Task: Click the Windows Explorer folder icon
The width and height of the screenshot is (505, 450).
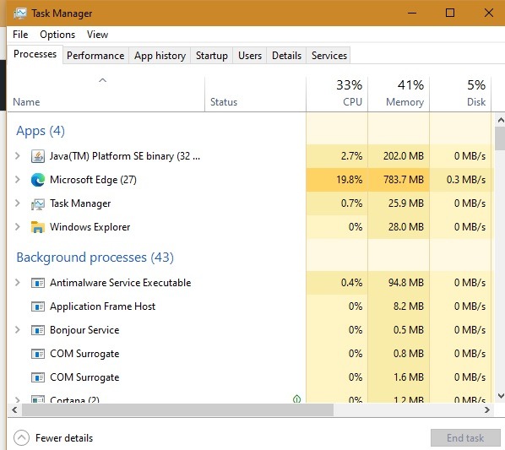Action: point(38,227)
